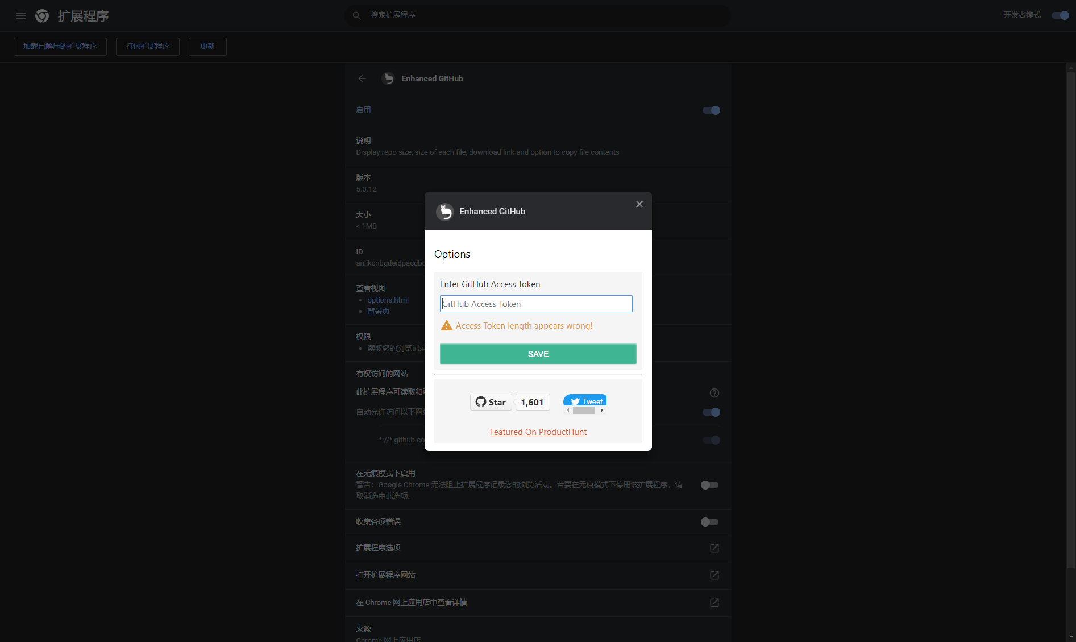
Task: Toggle 收集各项错误 switch
Action: click(x=709, y=522)
